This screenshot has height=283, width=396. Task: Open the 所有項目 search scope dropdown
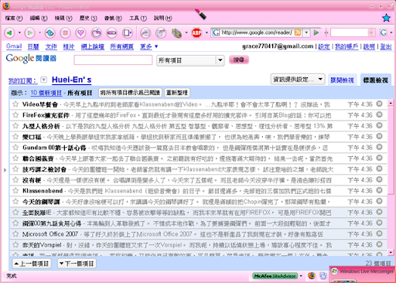190,60
